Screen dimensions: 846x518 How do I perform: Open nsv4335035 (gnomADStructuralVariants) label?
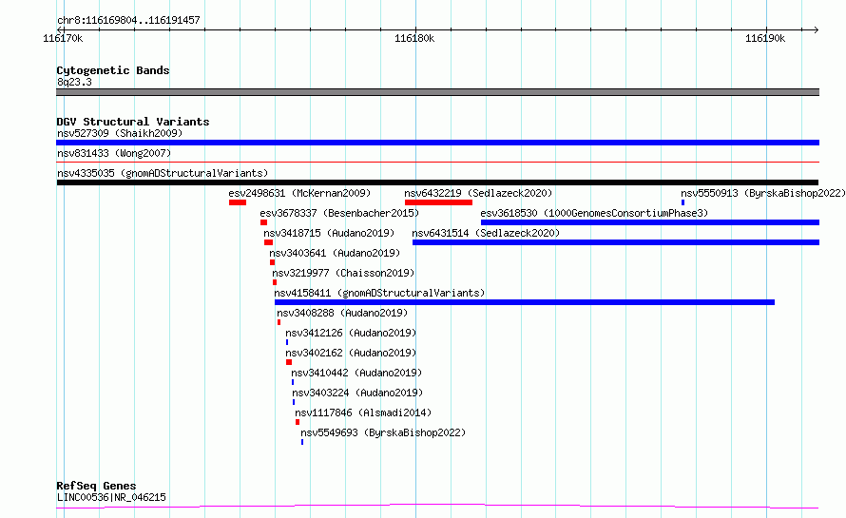pyautogui.click(x=163, y=173)
